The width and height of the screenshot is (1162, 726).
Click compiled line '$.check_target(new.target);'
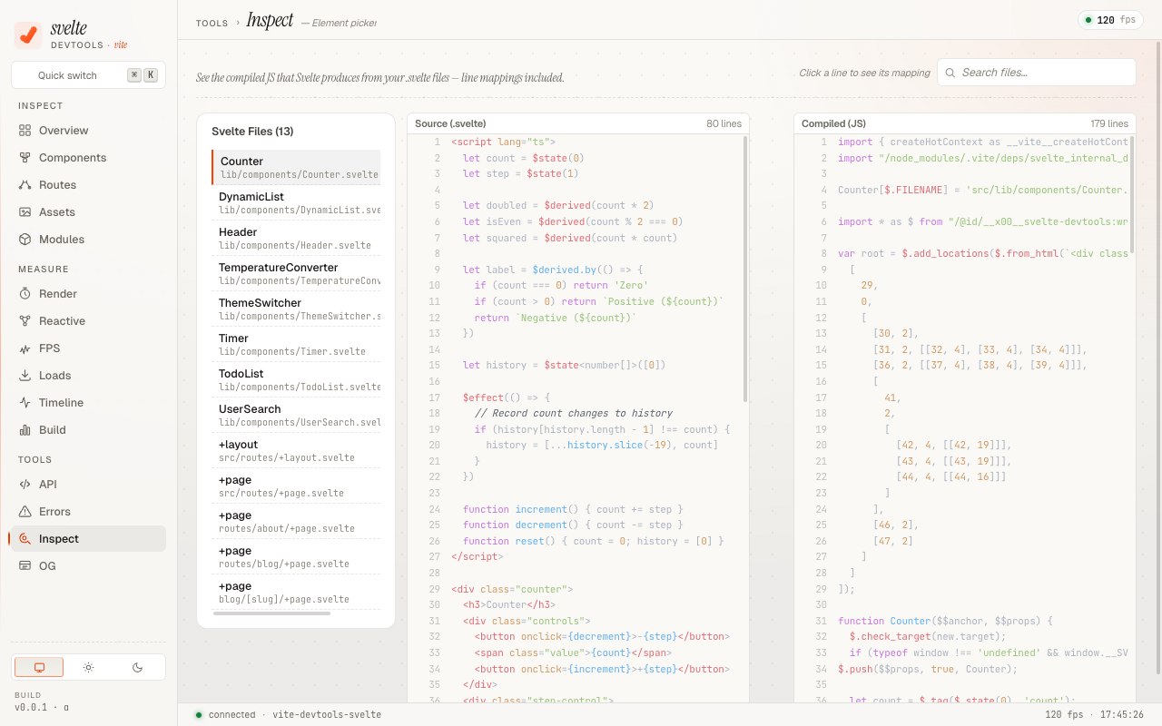(965, 636)
